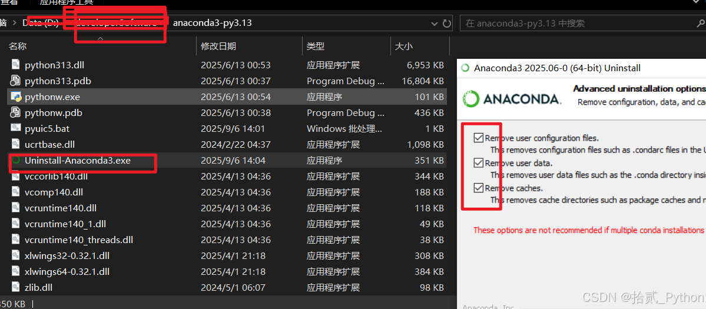706x309 pixels.
Task: Select the vcruntime140_1.dll file name
Action: pos(65,224)
